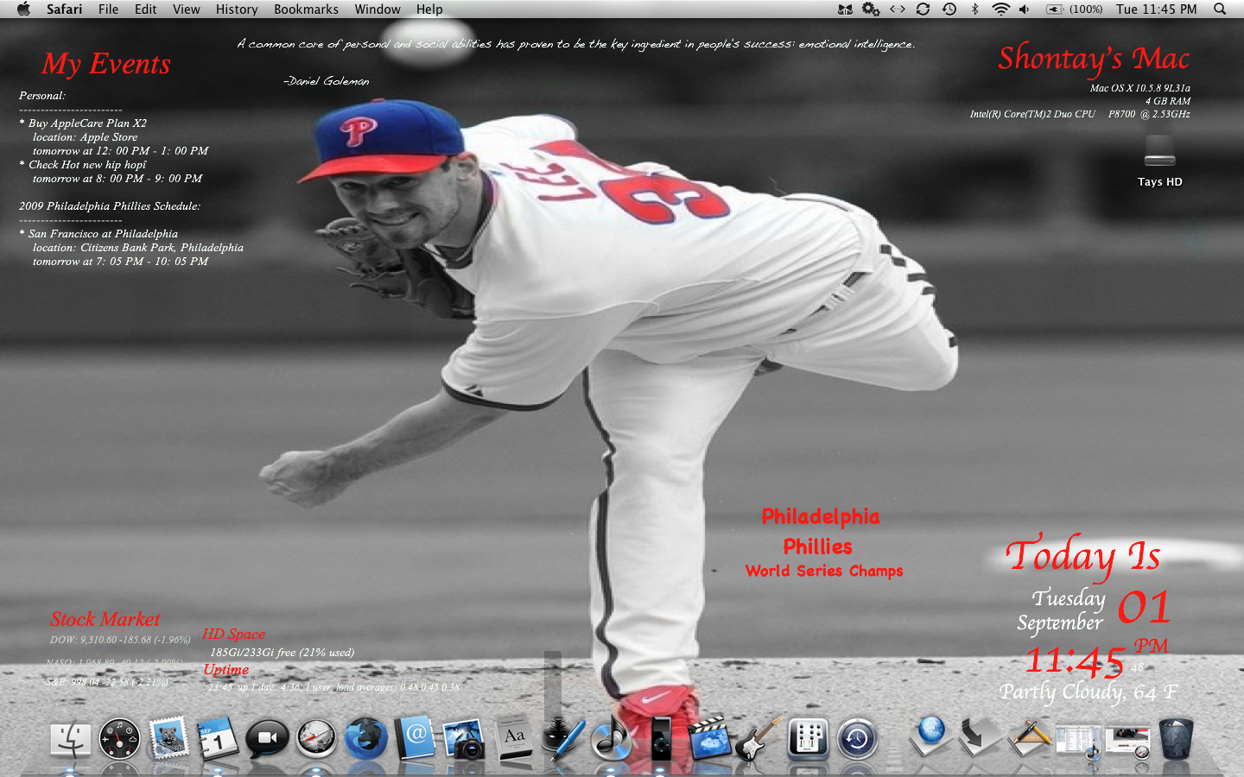Open the blue fox-globe browser icon
Viewport: 1244px width, 777px height.
click(366, 740)
